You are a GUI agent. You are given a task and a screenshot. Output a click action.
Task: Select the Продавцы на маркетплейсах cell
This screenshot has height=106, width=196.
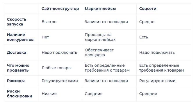100,37
